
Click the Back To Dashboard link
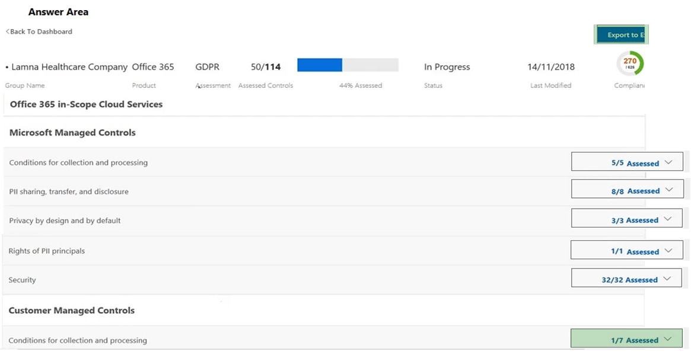[39, 31]
